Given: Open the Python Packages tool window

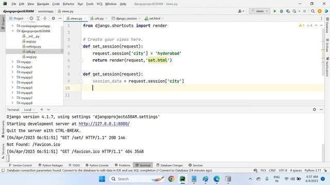Looking at the screenshot, I should pos(51,165).
